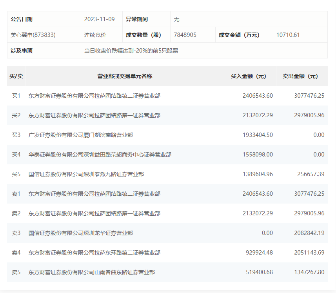Image resolution: width=336 pixels, height=293 pixels.
Task: Select the 买5 row label
Action: pos(16,174)
